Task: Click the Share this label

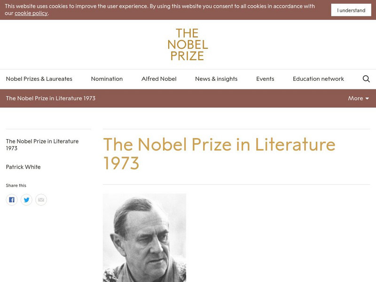Action: click(16, 186)
